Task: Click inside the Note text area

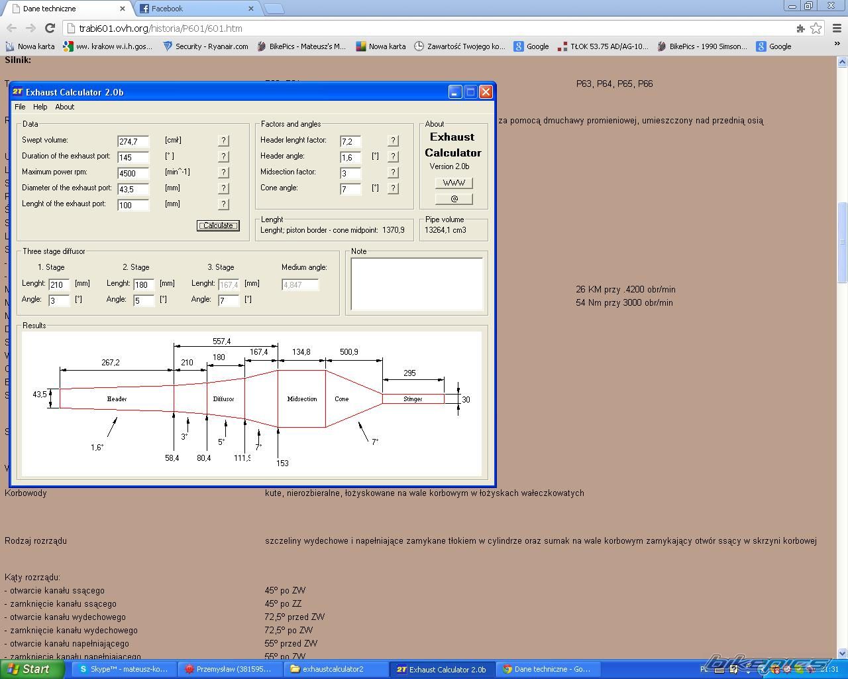Action: point(417,284)
